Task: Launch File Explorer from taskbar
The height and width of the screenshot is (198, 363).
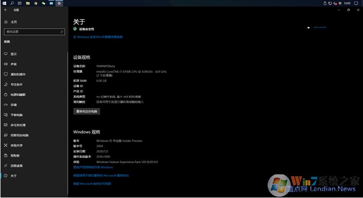Action: coord(28,3)
